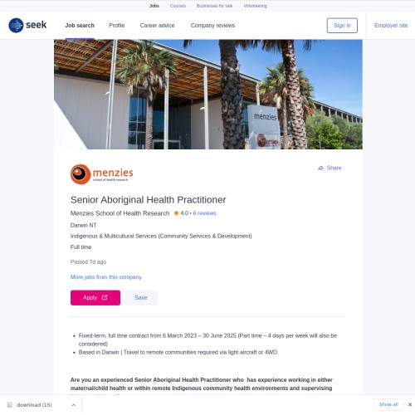Open the Job search tab
Viewport: 415px width, 415px height.
[x=80, y=26]
